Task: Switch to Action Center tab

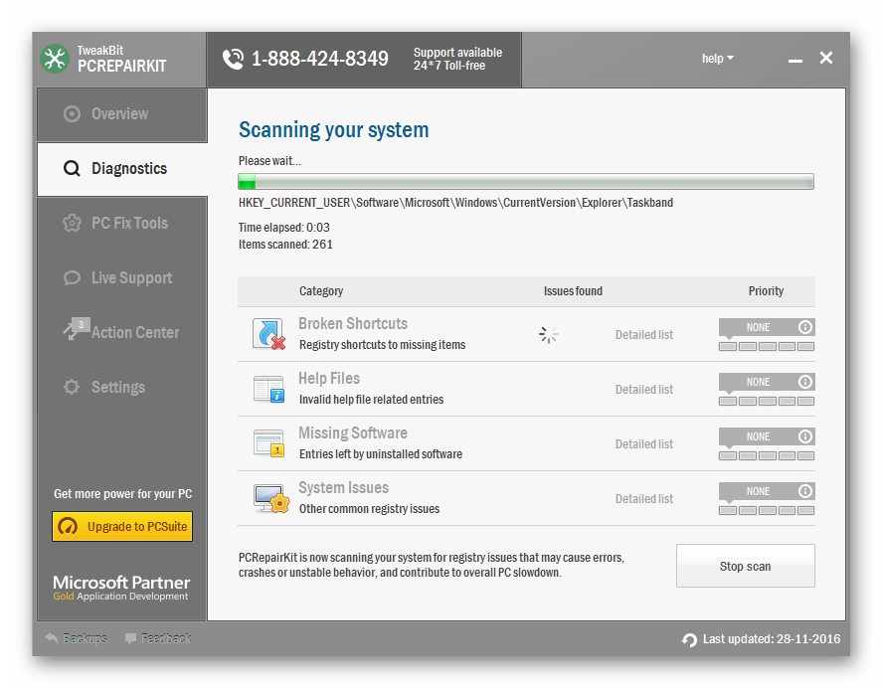Action: (122, 332)
